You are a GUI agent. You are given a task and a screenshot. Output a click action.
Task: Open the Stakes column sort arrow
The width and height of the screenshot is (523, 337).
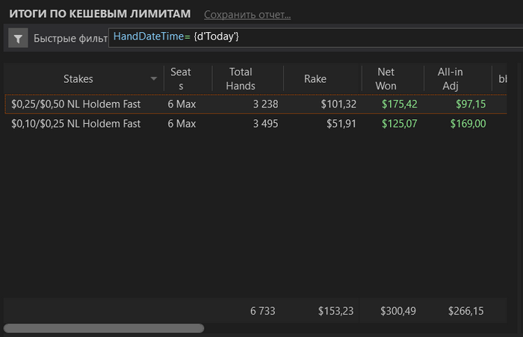[x=154, y=78]
